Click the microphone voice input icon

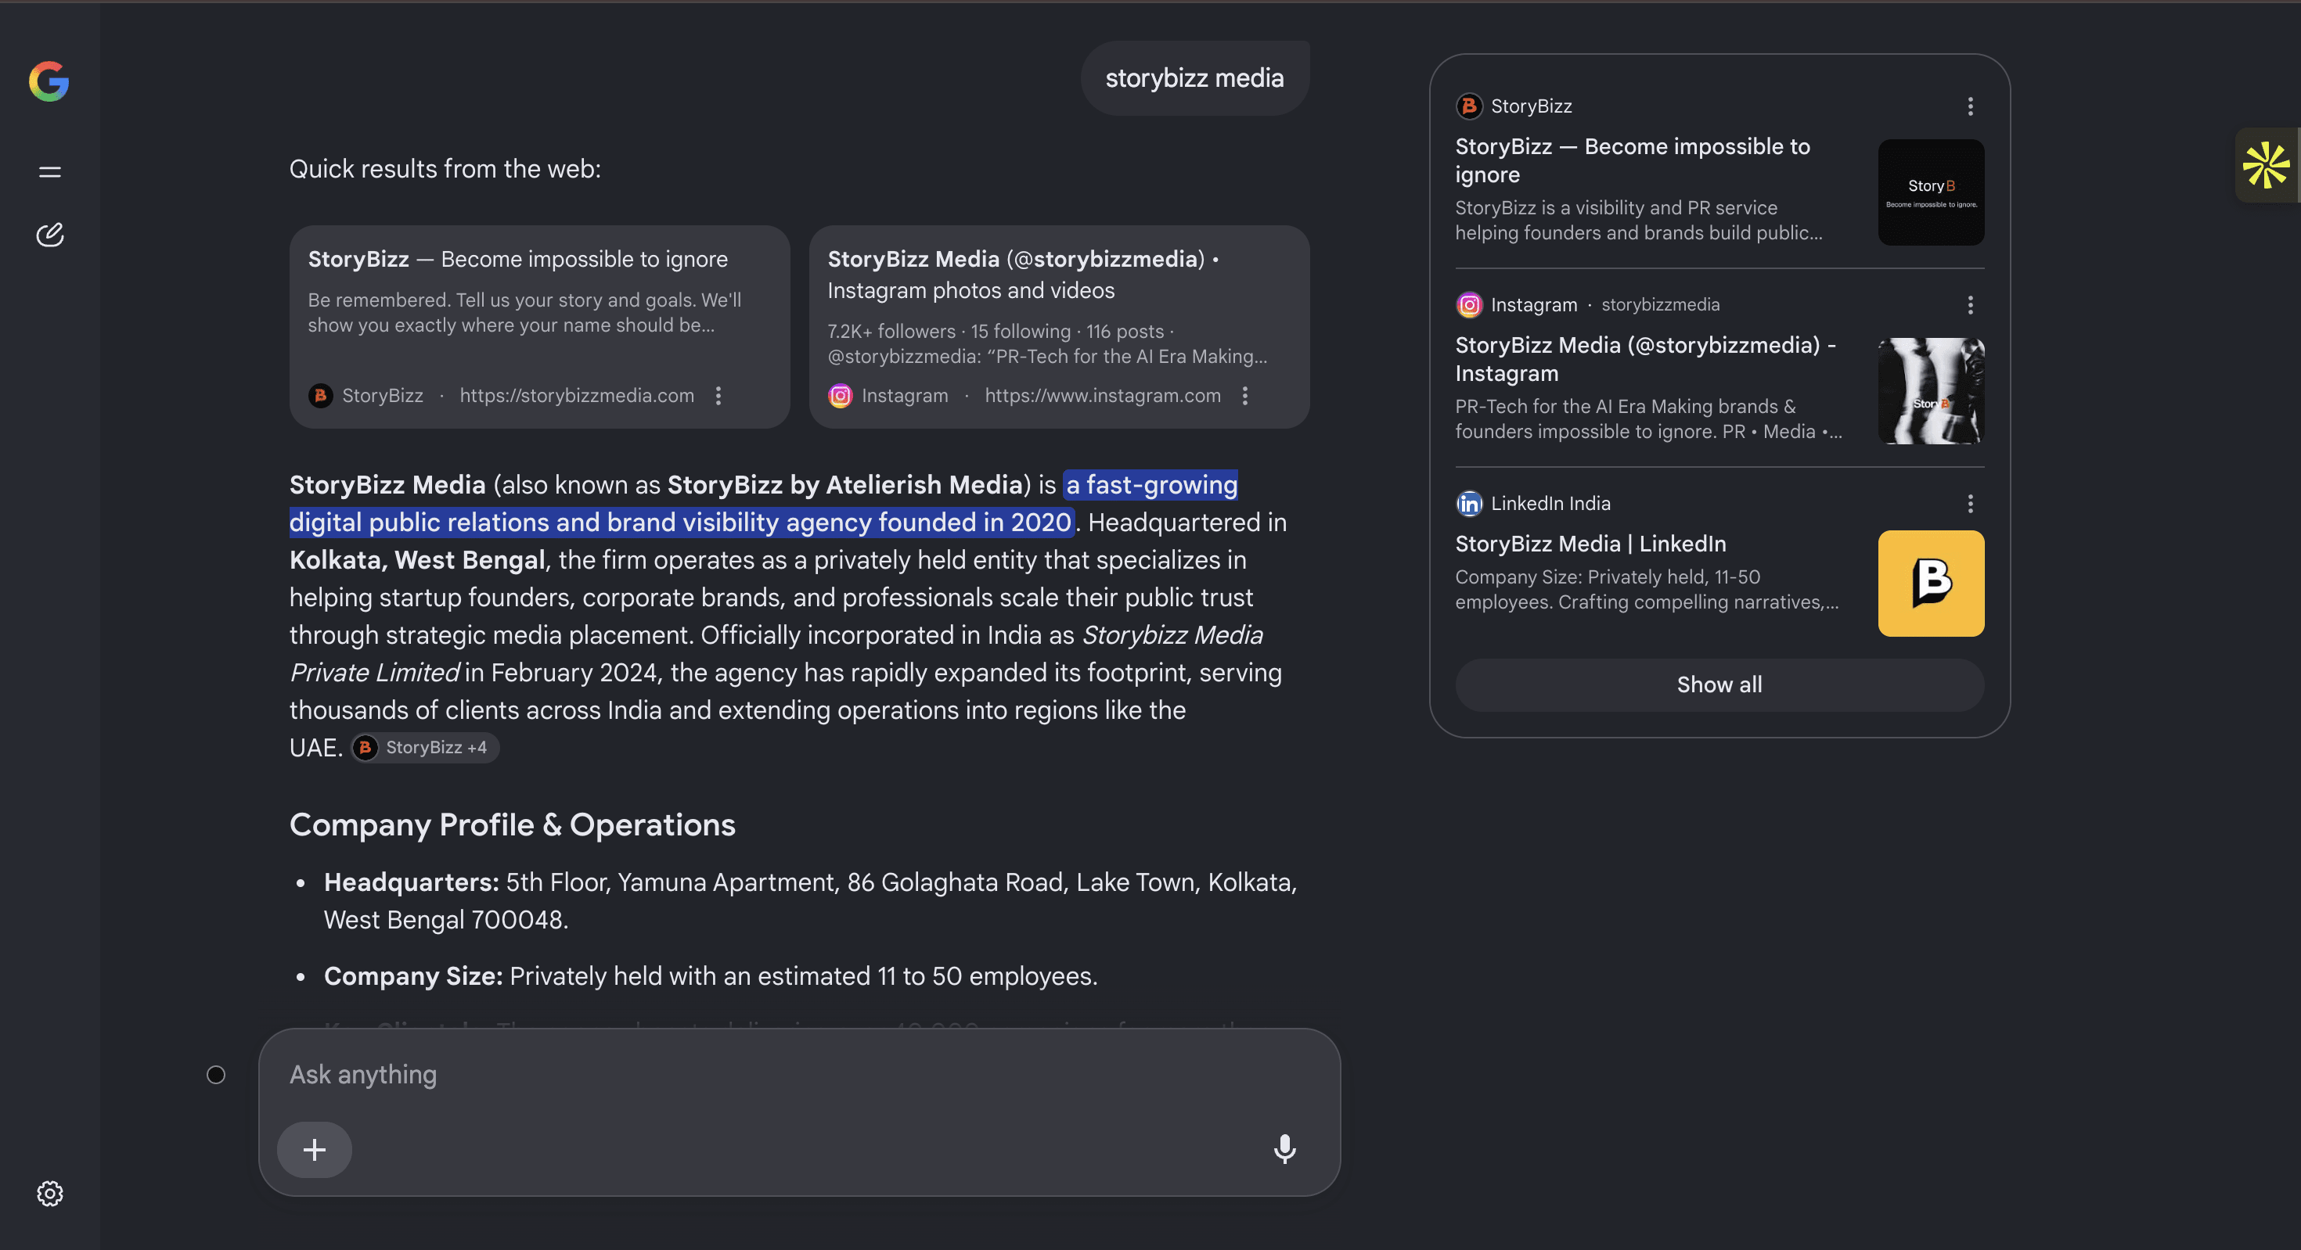pyautogui.click(x=1284, y=1149)
